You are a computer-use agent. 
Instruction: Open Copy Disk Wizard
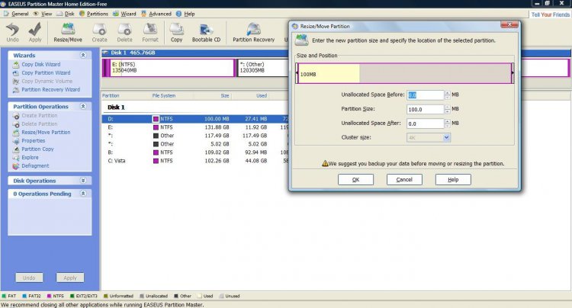pos(40,64)
